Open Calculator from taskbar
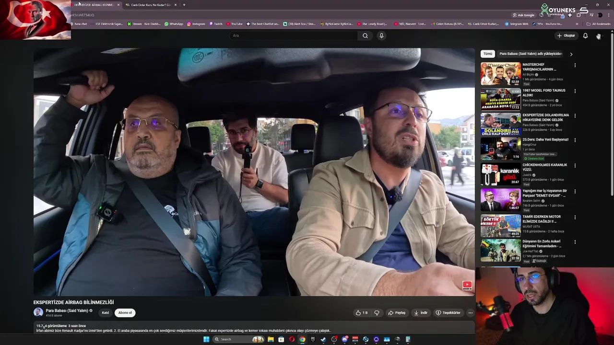 [408, 339]
